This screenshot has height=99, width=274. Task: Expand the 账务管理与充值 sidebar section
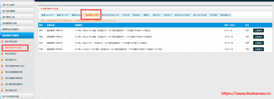click(17, 23)
